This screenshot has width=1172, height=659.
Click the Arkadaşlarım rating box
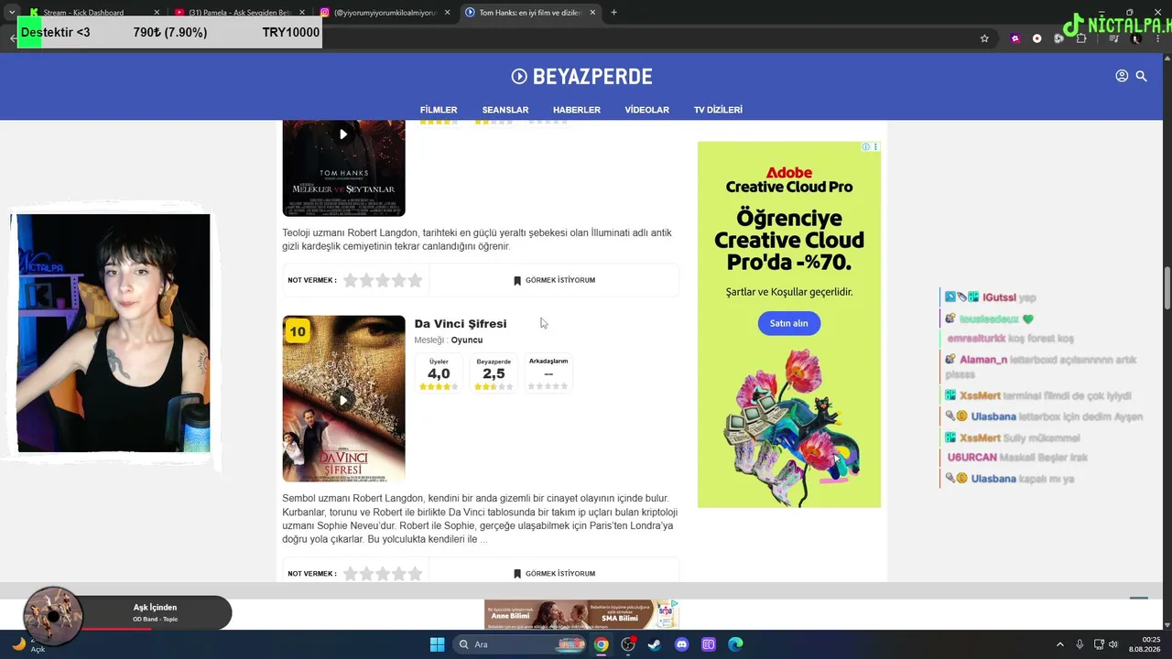point(548,373)
